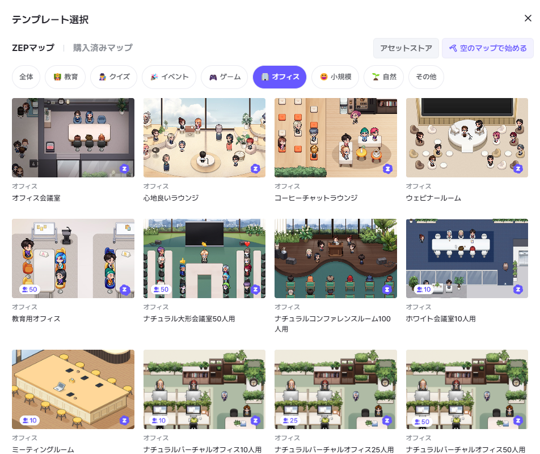Choose the コーヒーチャットラウンジ template thumbnail

(x=336, y=138)
